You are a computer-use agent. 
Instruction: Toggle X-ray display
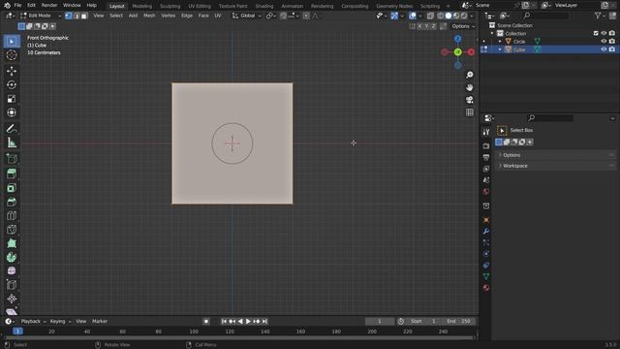pos(430,16)
